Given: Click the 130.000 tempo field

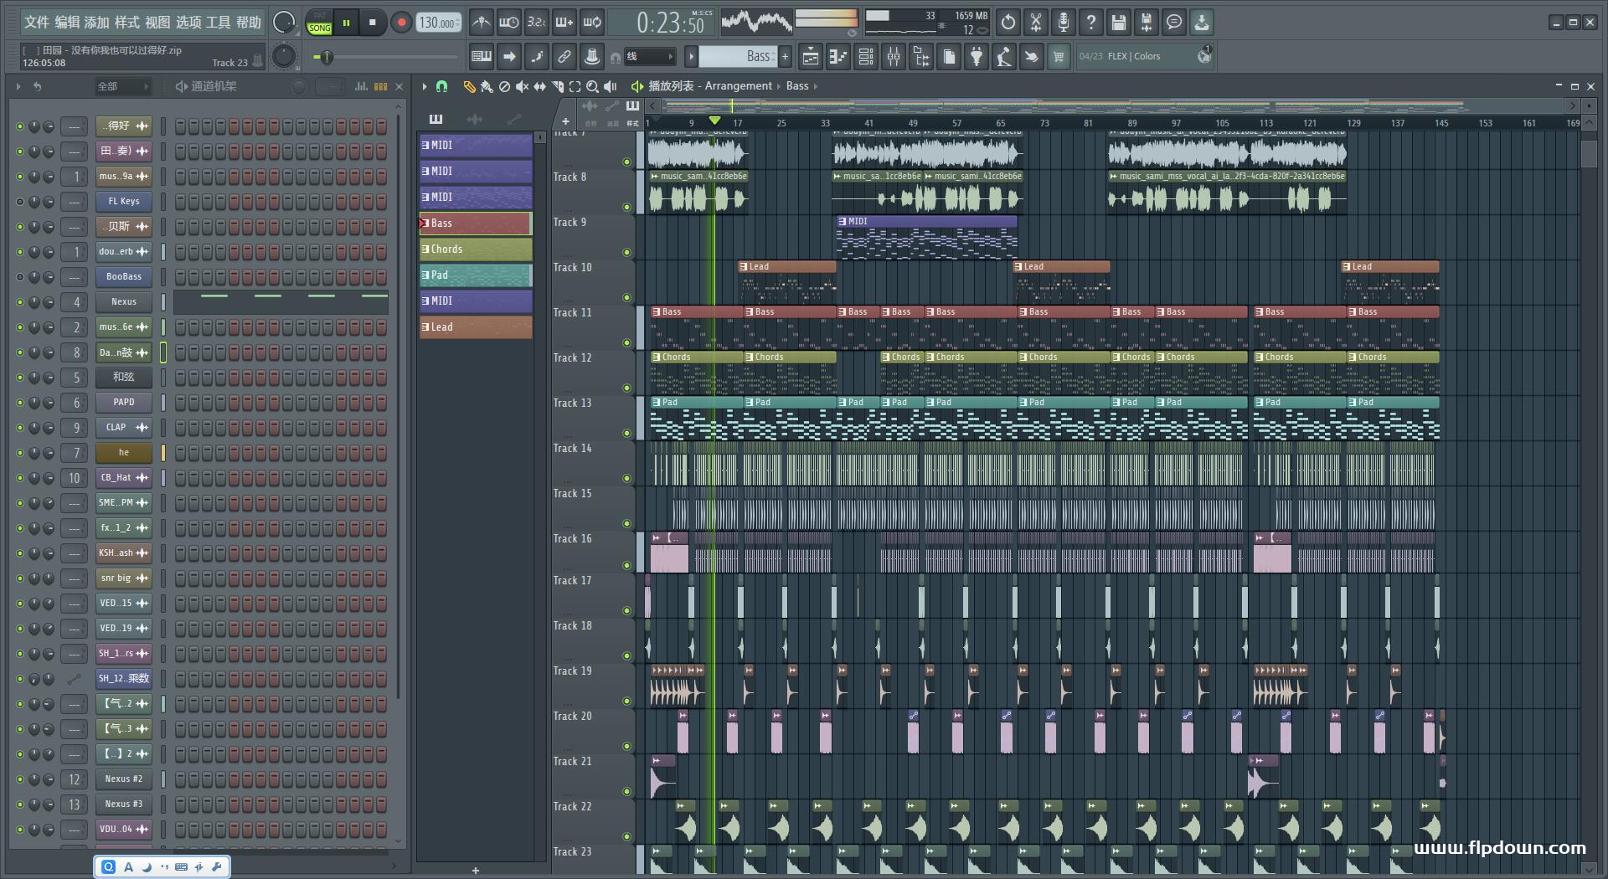Looking at the screenshot, I should point(438,23).
